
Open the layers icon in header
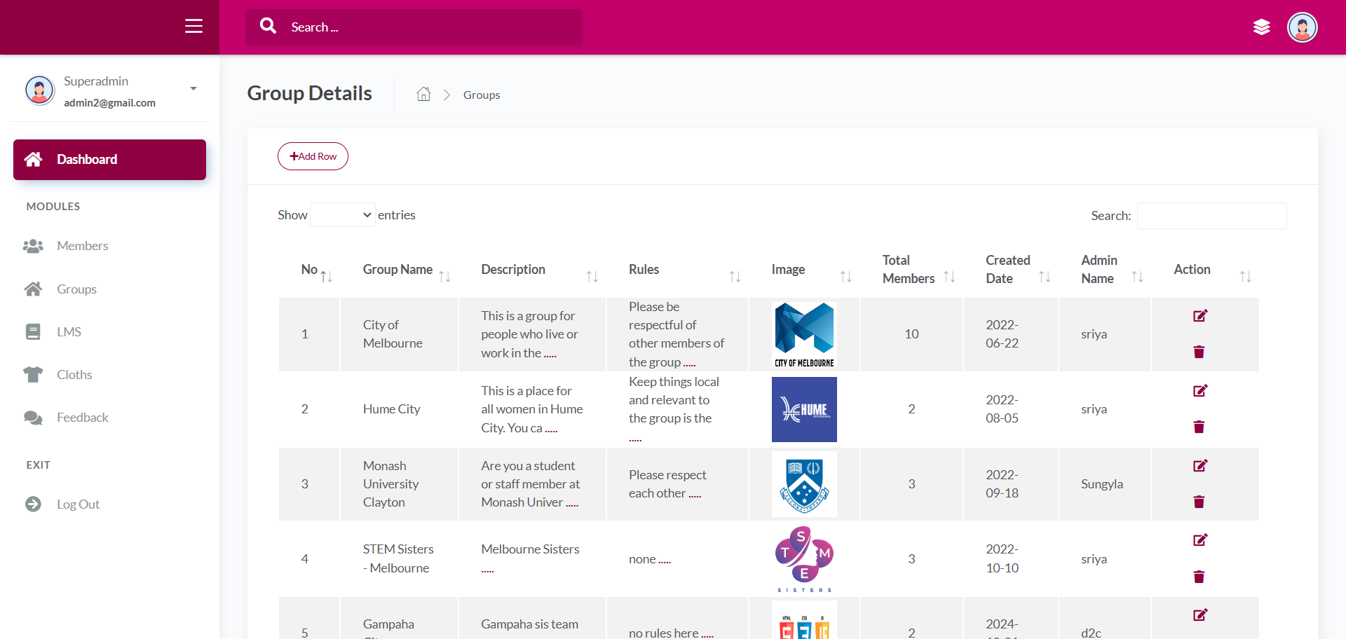pos(1261,27)
